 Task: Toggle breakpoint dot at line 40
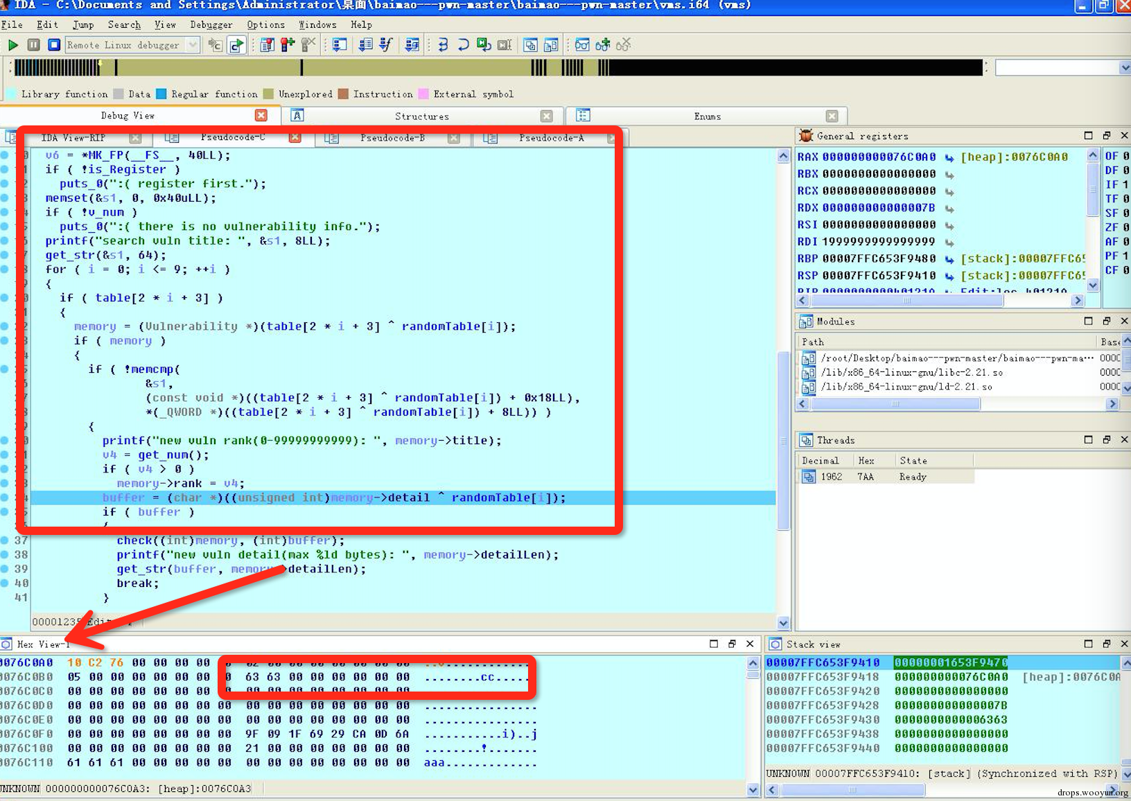click(5, 583)
